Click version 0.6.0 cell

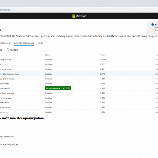tap(102, 69)
